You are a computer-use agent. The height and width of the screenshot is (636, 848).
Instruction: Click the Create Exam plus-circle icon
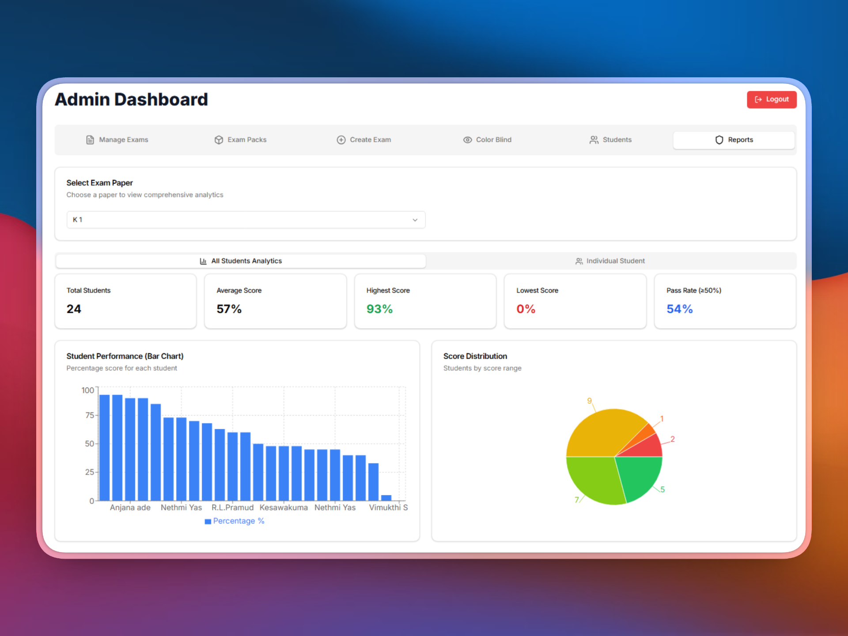click(x=341, y=140)
